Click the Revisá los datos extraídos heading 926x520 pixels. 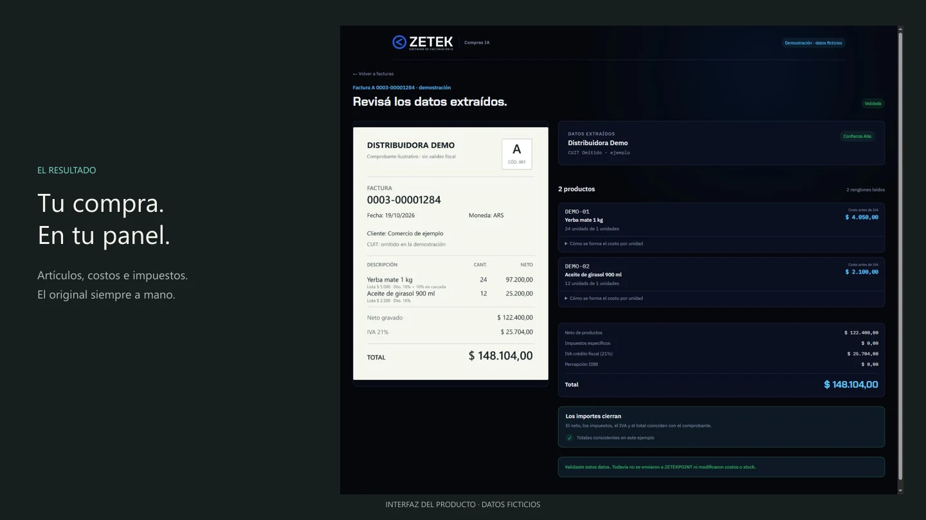430,101
